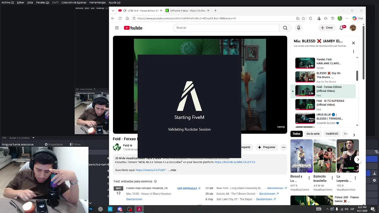Viewport: 379px width, 213px height.
Task: Play Yandel, Feid HÁBLAME CLARO thumbnail
Action: [305, 63]
